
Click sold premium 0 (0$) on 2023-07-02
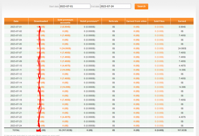pos(65,31)
